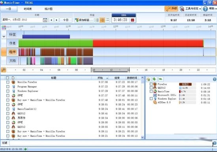Check the Windows Explorer row checkbox

pos(8,91)
